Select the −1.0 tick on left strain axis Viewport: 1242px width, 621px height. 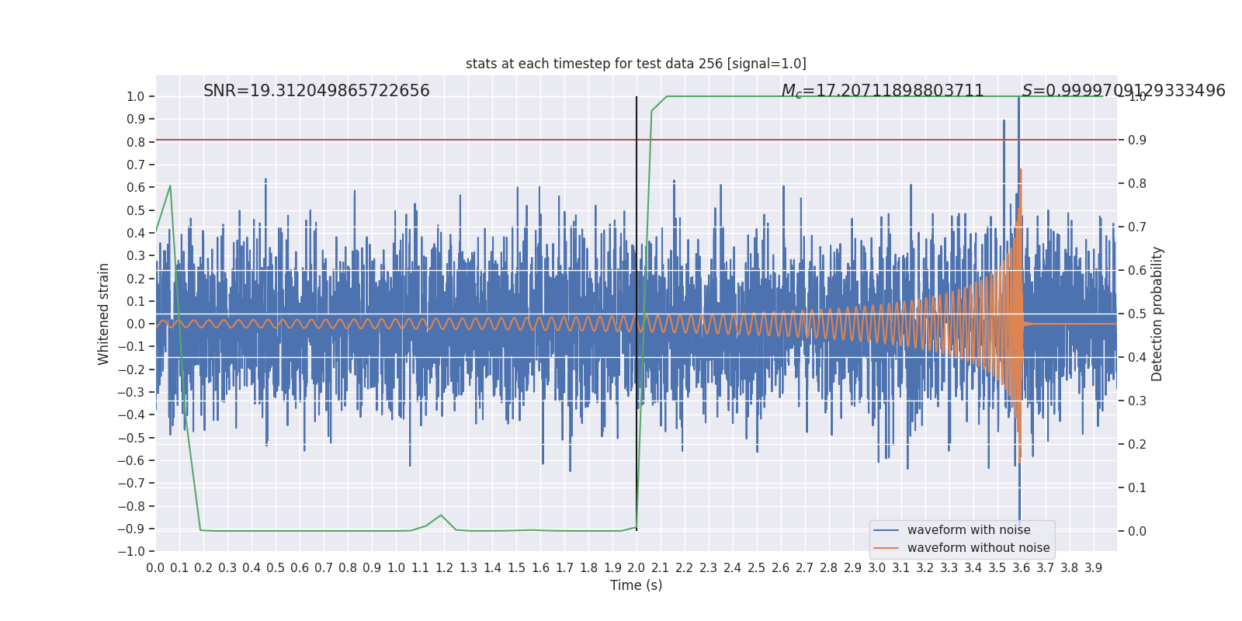coord(133,552)
